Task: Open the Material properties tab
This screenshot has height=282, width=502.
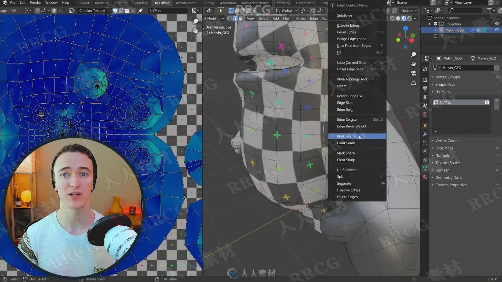Action: [x=425, y=177]
